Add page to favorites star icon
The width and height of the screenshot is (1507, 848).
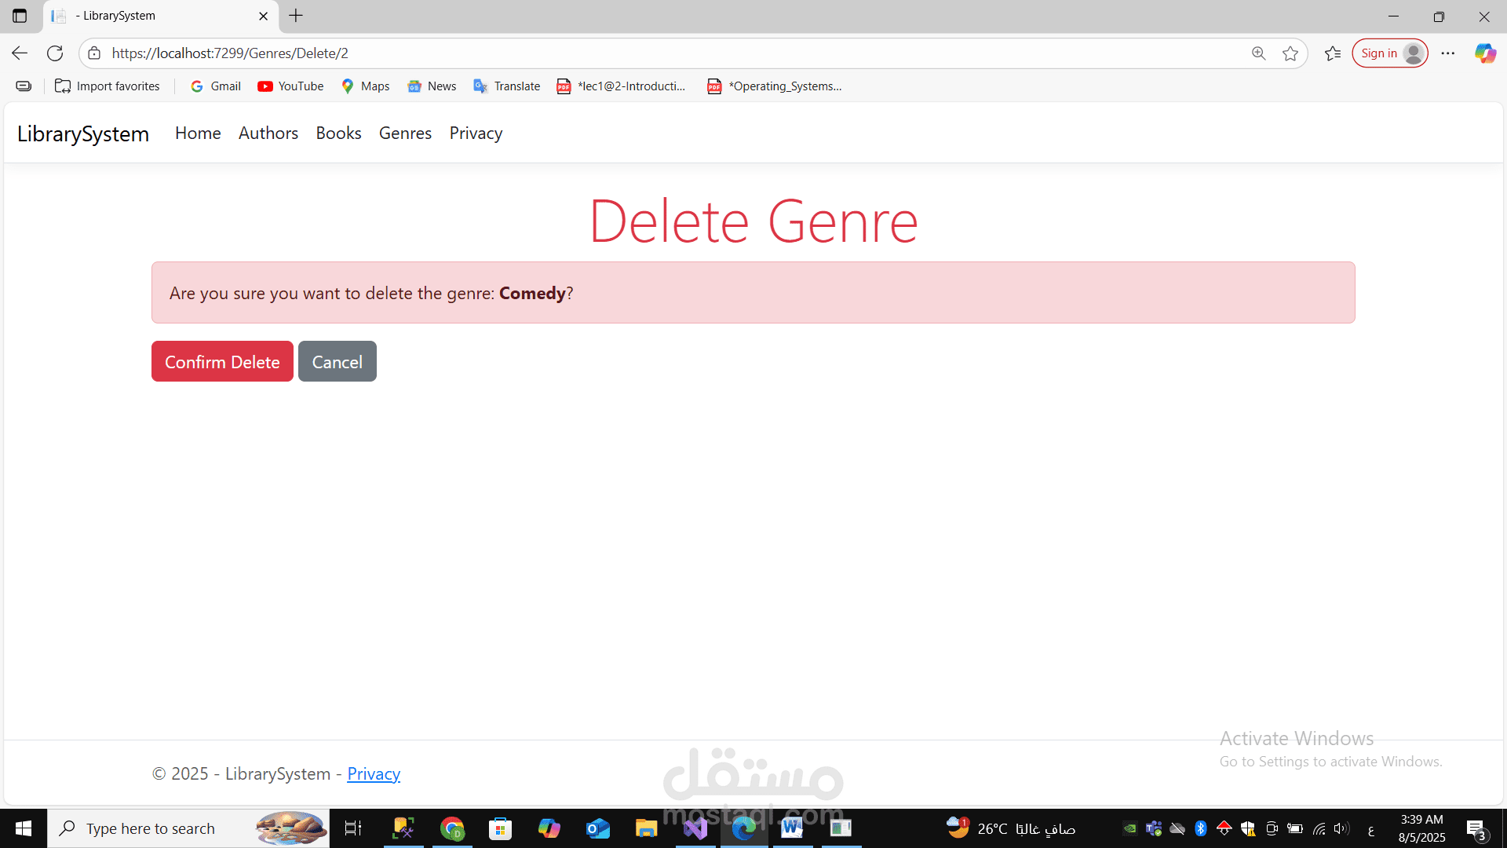click(1290, 53)
